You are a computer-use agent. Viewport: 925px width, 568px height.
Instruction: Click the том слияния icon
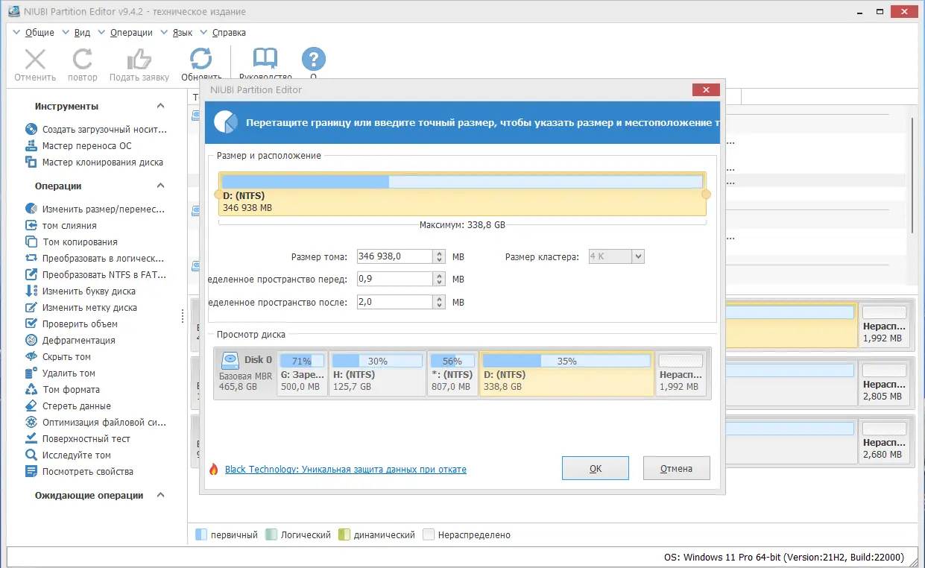(31, 226)
